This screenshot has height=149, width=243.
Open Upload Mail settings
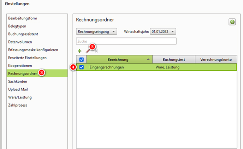point(18,89)
